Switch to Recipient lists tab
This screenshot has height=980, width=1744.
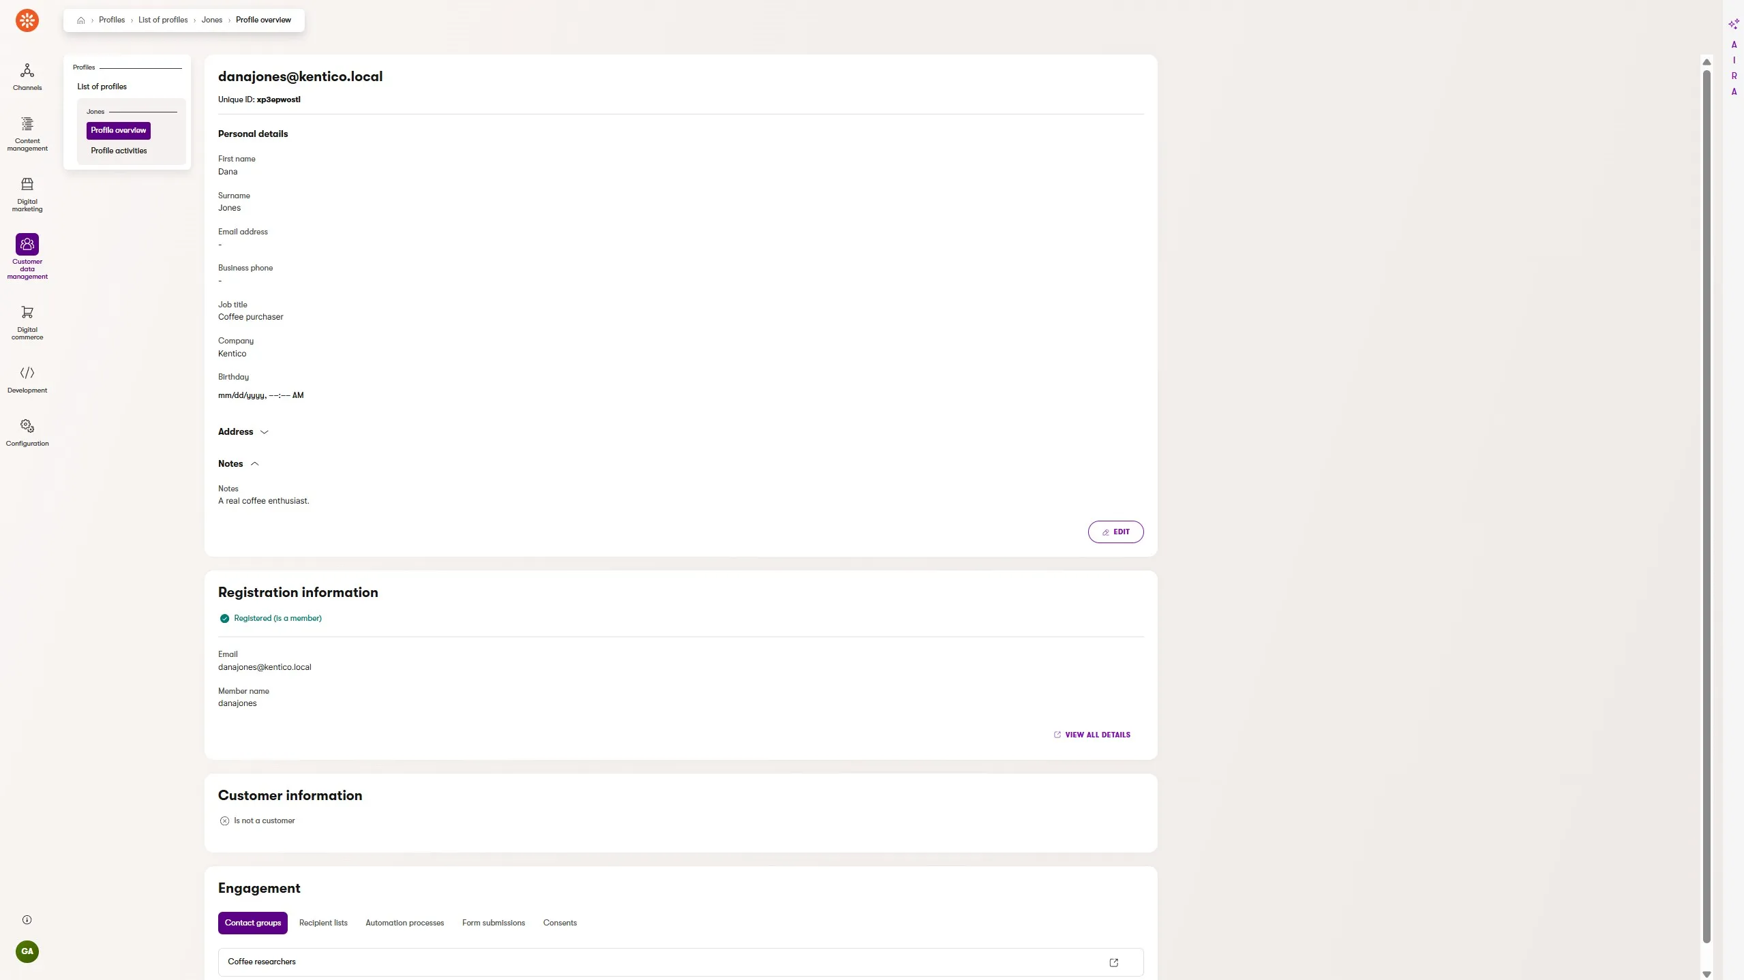point(323,923)
